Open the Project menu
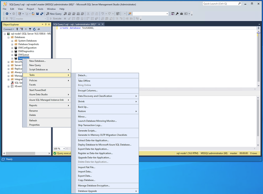Viewport: 263px width, 194px height. [30, 9]
